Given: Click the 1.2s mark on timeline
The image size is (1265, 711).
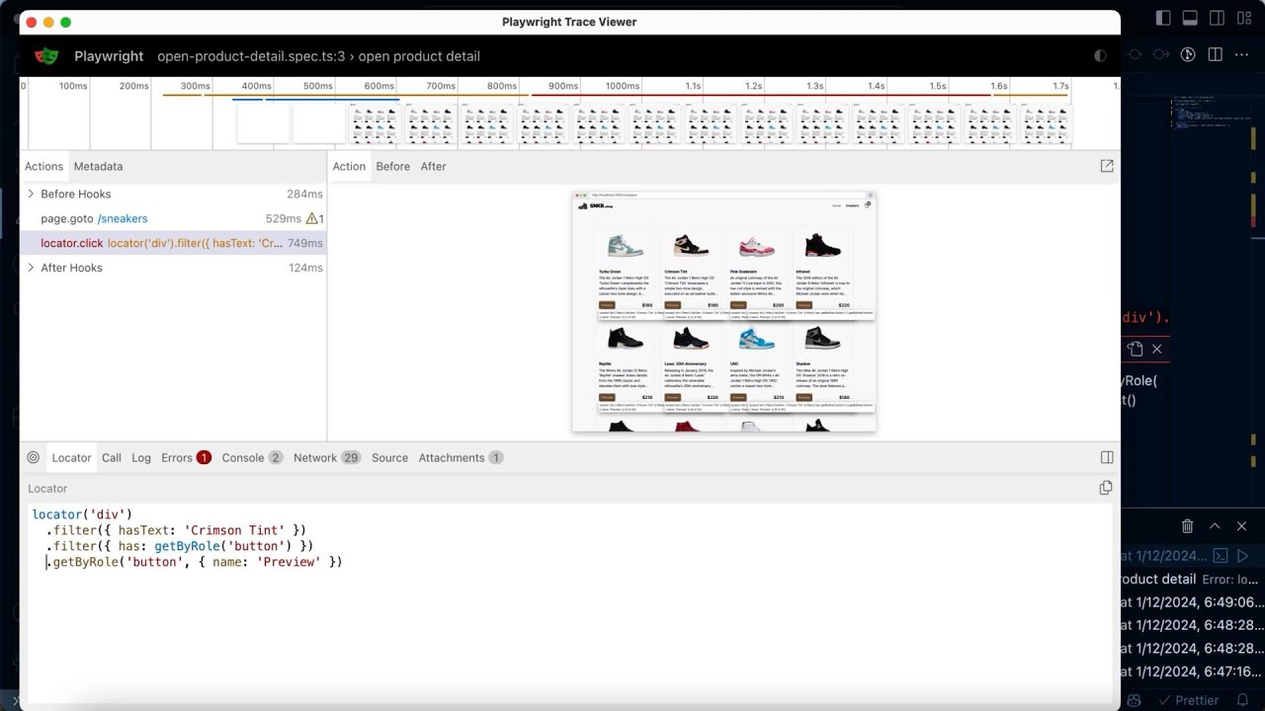Looking at the screenshot, I should pyautogui.click(x=753, y=86).
